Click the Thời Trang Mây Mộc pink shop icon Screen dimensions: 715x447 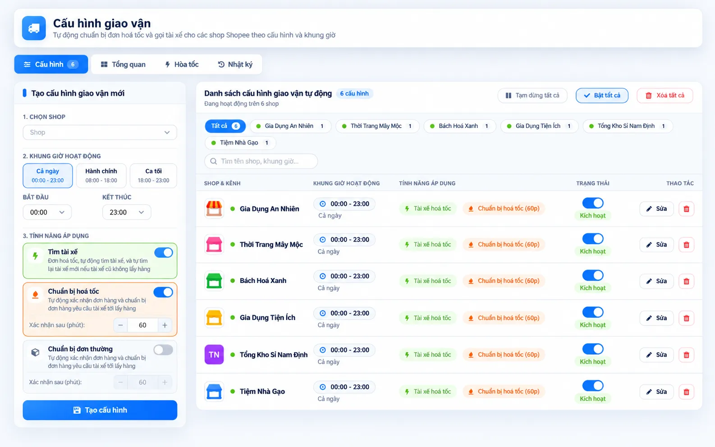pos(214,244)
